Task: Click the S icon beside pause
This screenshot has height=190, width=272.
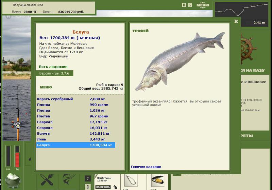Action: point(190,5)
